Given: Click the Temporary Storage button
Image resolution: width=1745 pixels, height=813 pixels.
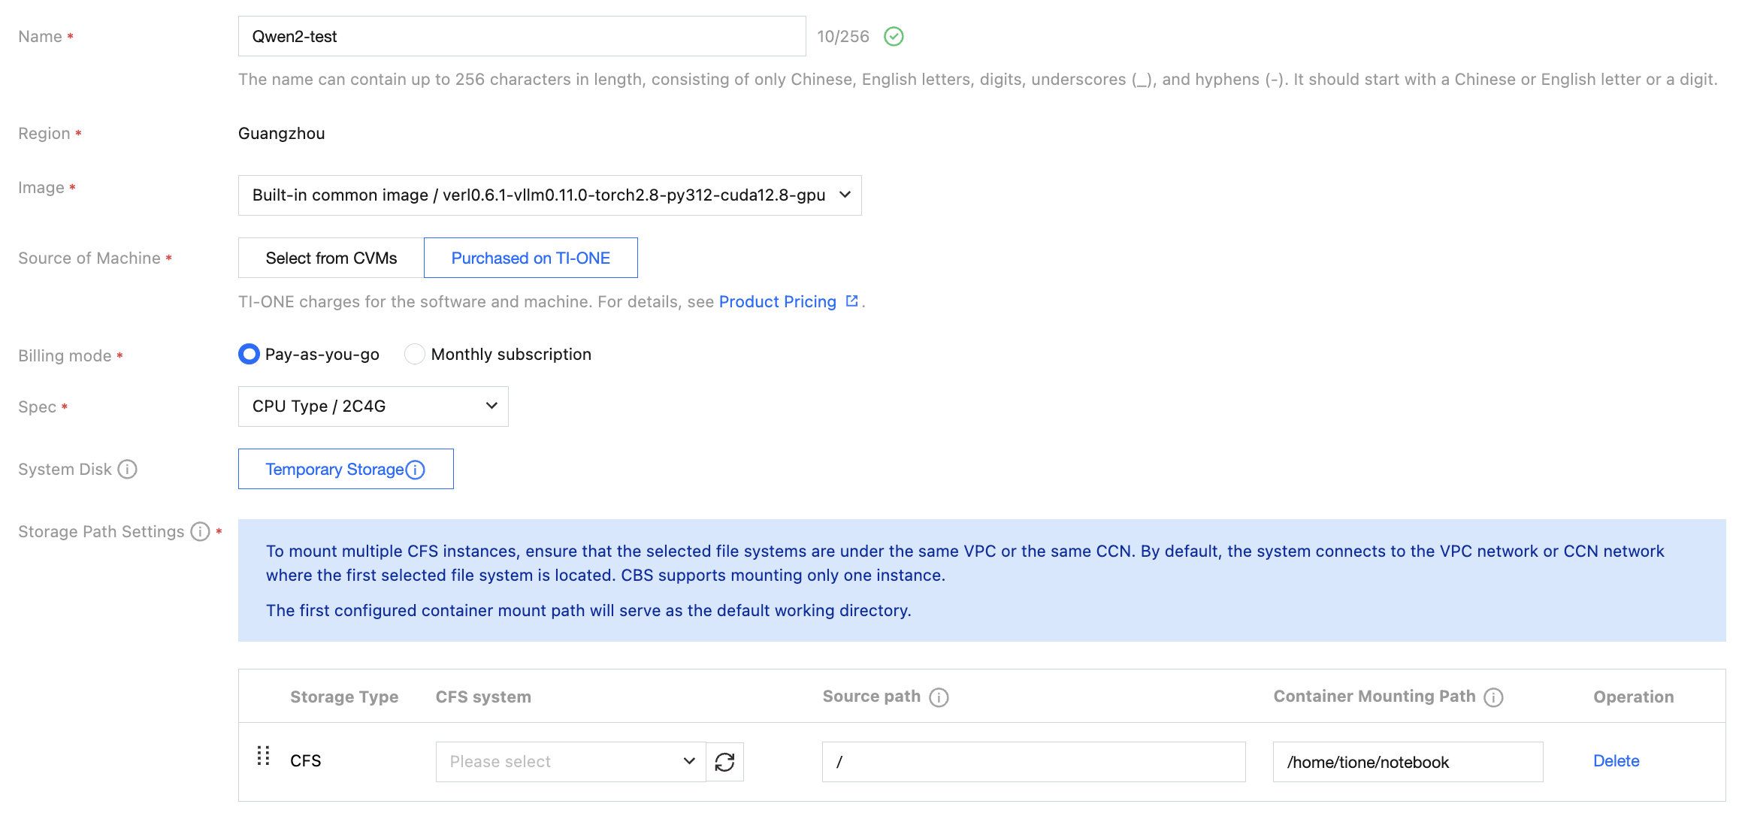Looking at the screenshot, I should click(346, 469).
